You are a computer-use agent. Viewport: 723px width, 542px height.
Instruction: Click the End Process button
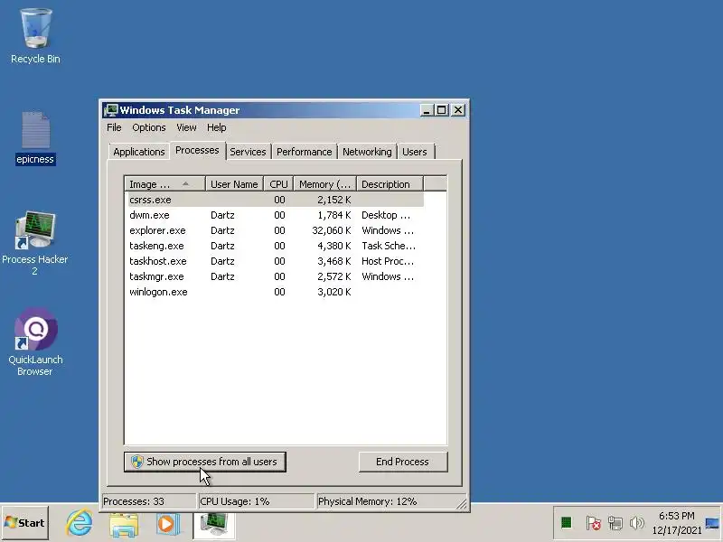402,462
